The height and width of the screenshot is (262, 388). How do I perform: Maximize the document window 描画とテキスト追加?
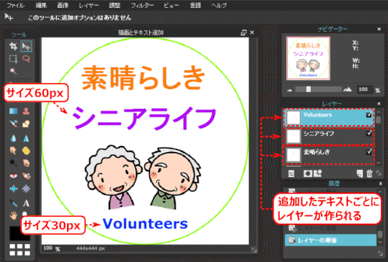(x=243, y=32)
